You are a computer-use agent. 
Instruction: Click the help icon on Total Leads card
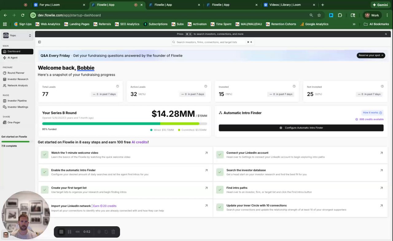point(118,87)
